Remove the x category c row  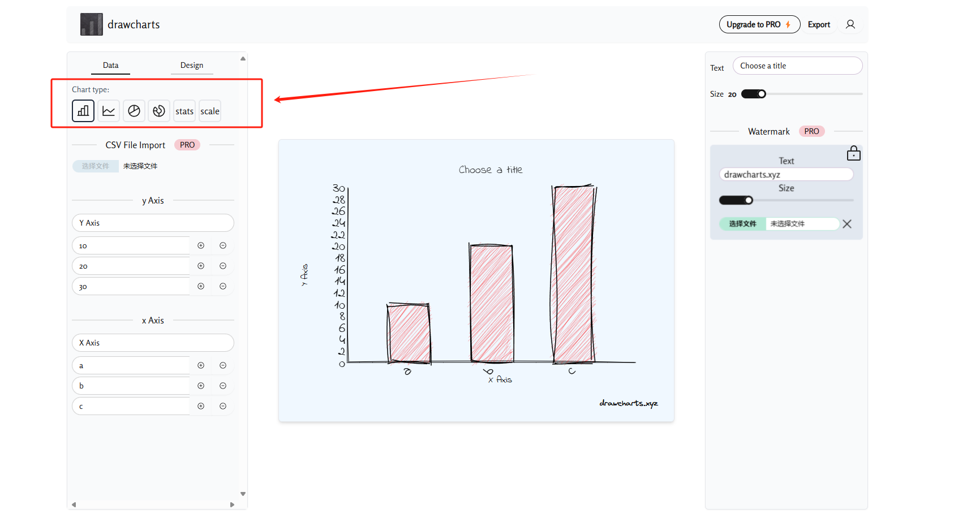[223, 406]
